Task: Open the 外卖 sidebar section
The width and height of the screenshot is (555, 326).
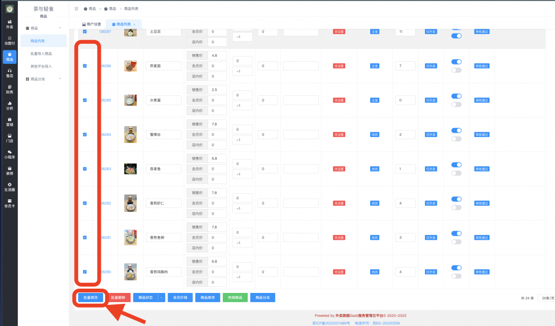Action: 9,24
